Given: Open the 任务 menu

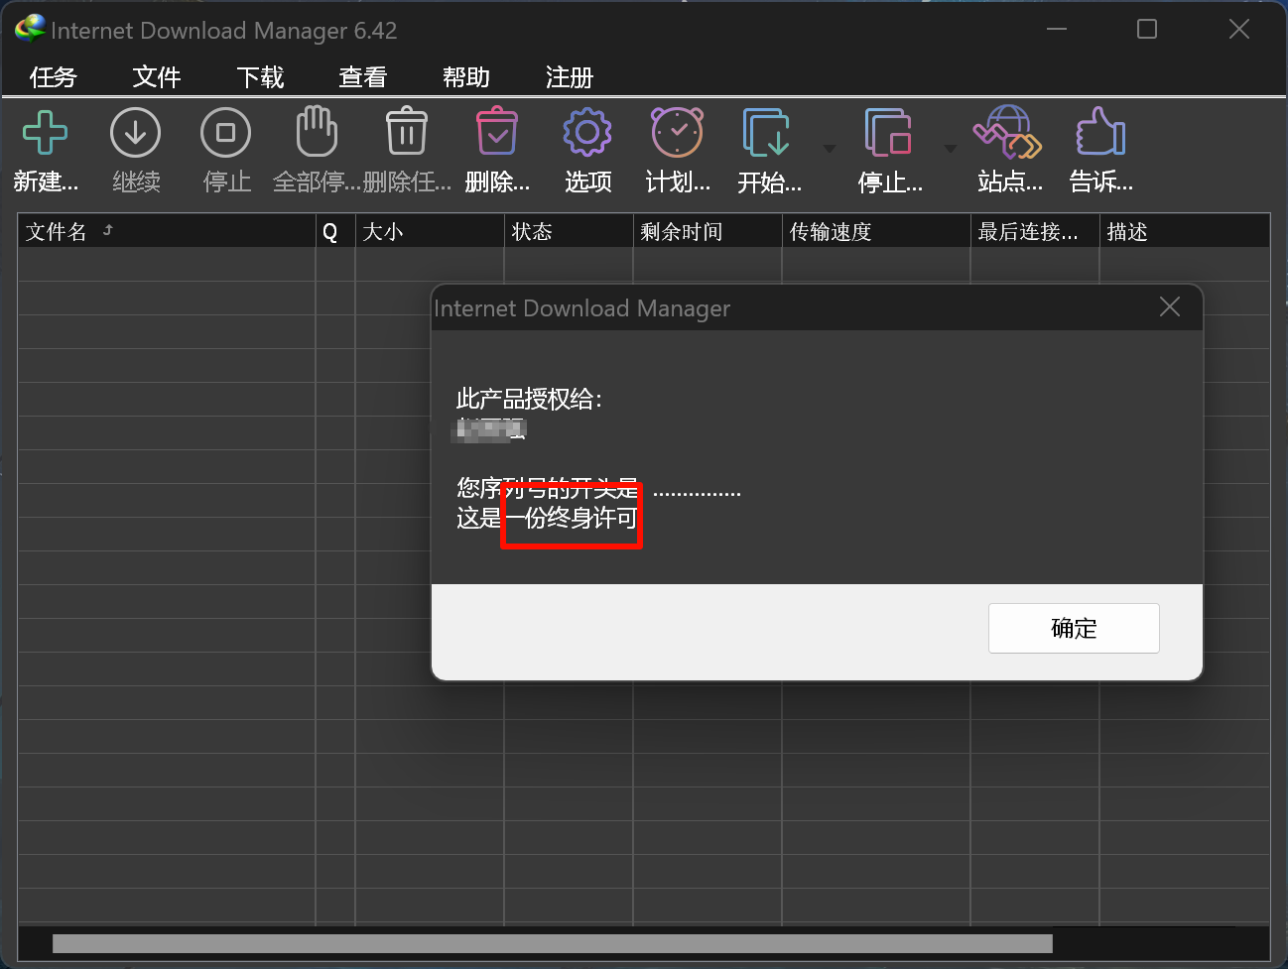Looking at the screenshot, I should [x=53, y=77].
